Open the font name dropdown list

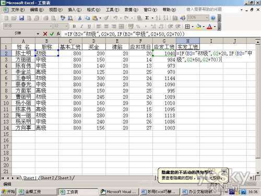click(x=51, y=26)
